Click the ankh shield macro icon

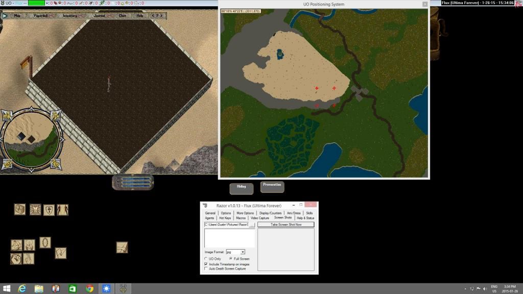coord(49,210)
